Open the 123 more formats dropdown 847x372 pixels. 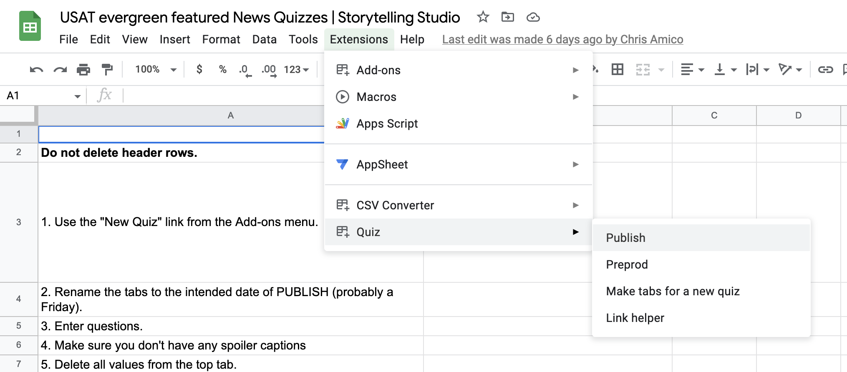pyautogui.click(x=296, y=69)
